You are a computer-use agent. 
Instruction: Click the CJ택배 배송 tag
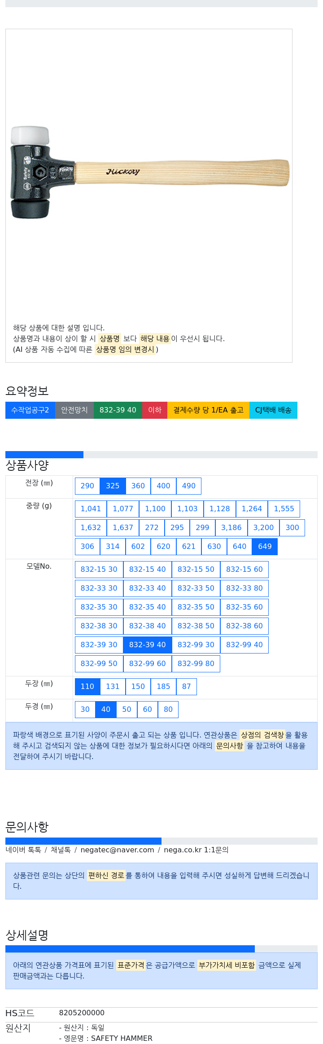[x=273, y=410]
